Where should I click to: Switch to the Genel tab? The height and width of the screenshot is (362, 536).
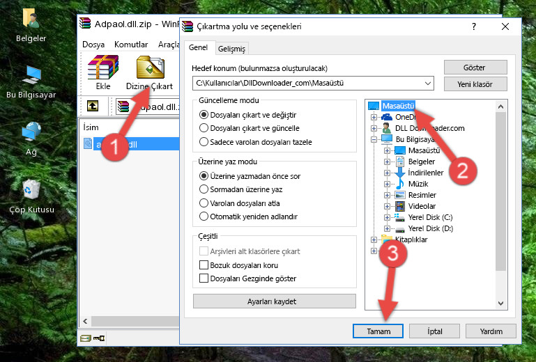click(x=198, y=47)
